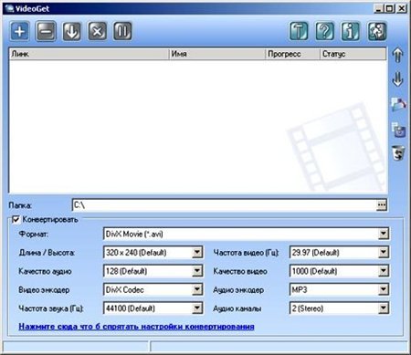
Task: Click the plus icon to add a video
Action: click(x=20, y=31)
